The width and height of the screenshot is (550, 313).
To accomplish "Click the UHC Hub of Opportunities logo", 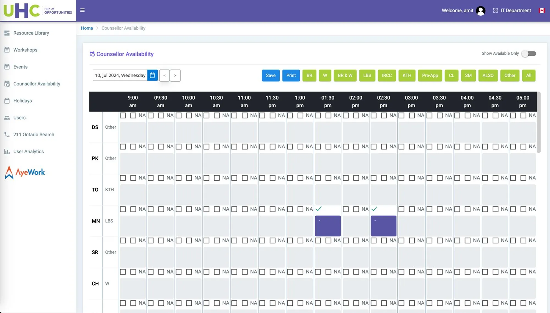I will [x=38, y=11].
